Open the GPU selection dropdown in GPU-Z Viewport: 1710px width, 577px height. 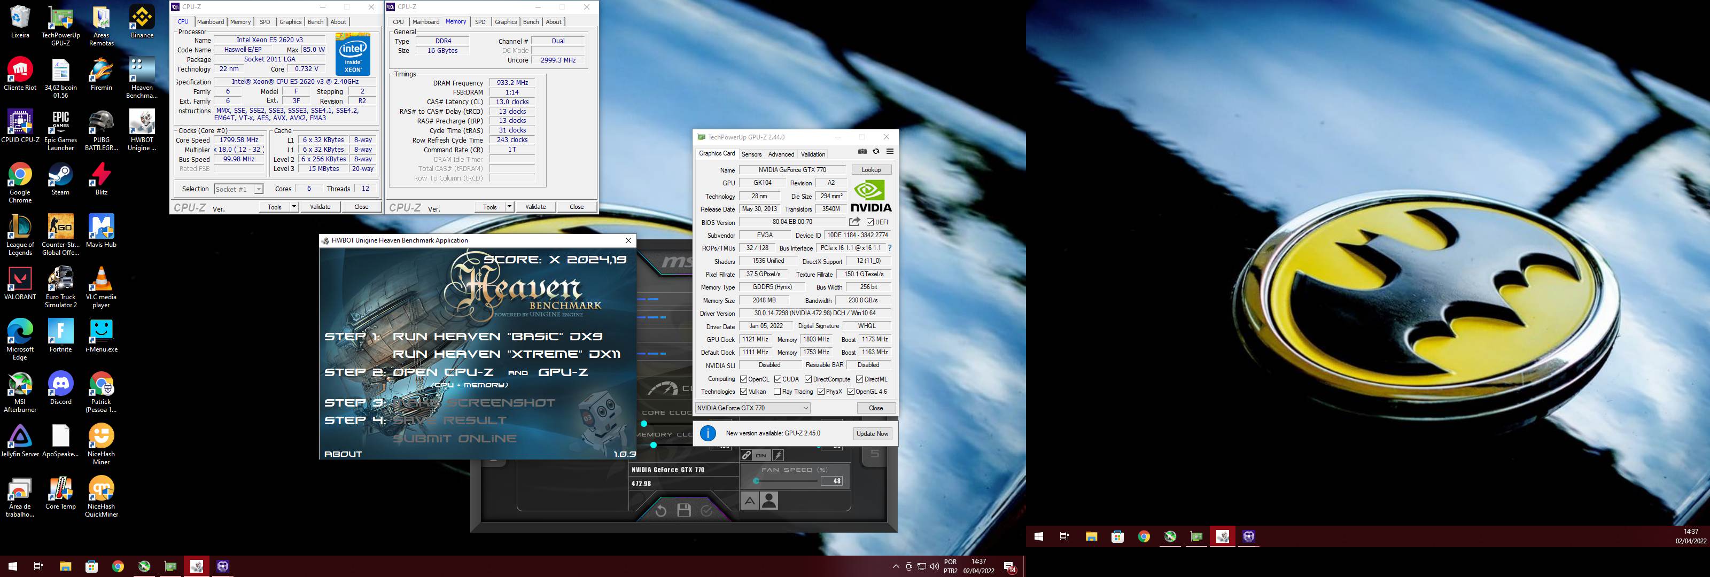pyautogui.click(x=753, y=408)
